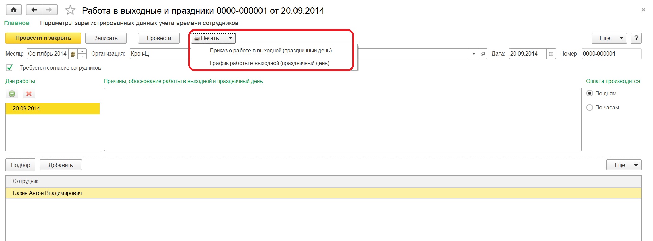653x241 pixels.
Task: Click the 'Записать' button
Action: (106, 38)
